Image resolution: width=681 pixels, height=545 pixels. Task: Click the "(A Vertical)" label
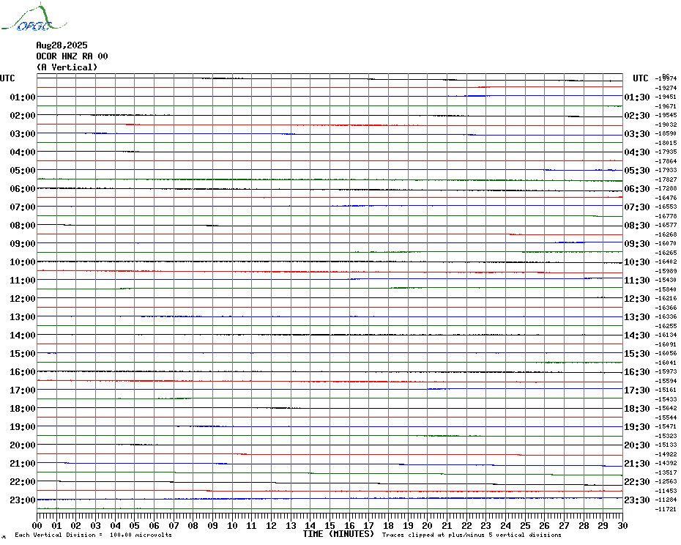point(67,67)
